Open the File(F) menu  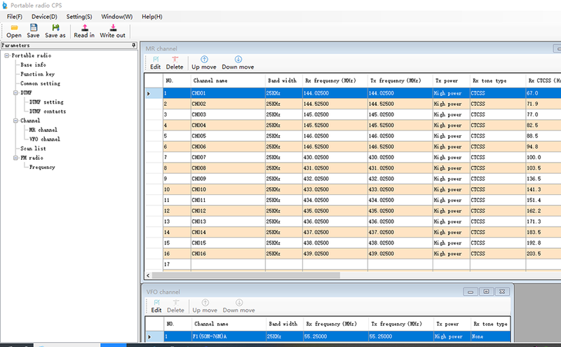coord(14,16)
